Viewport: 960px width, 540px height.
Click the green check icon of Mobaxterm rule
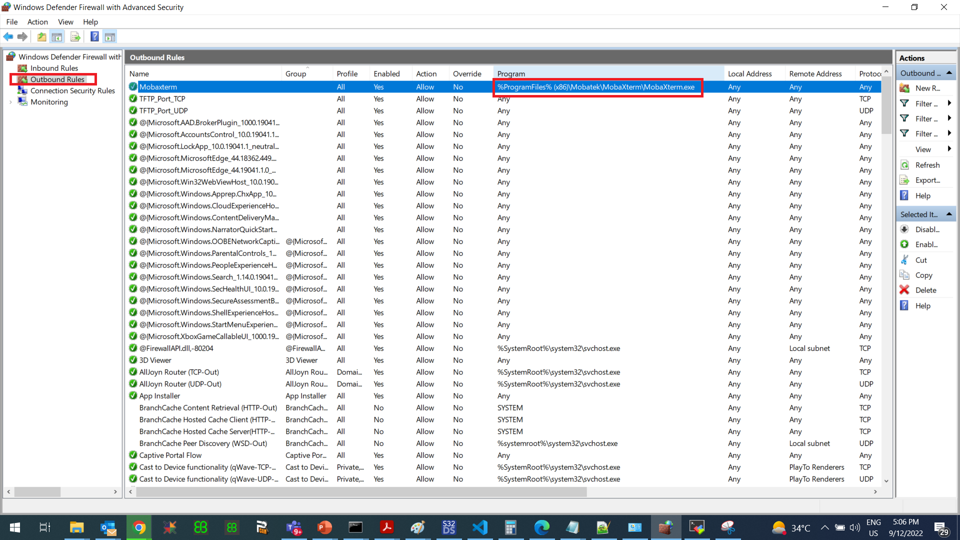coord(133,86)
